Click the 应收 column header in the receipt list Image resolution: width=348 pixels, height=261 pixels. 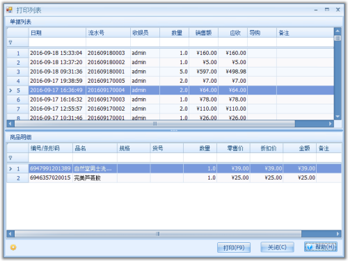click(232, 33)
